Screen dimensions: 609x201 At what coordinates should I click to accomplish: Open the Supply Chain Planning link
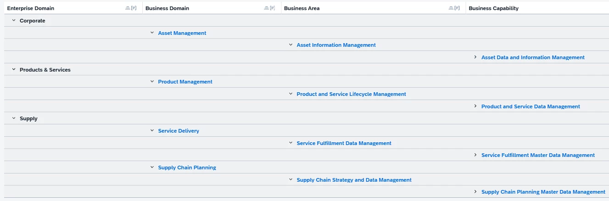click(187, 167)
